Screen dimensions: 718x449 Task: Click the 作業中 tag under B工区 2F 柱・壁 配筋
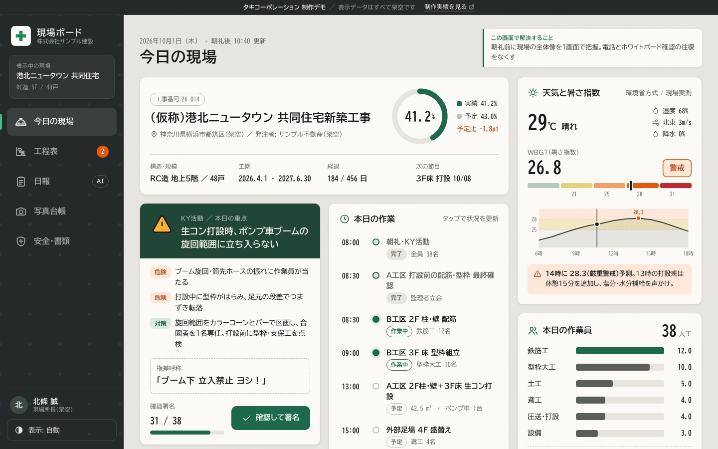click(x=399, y=331)
